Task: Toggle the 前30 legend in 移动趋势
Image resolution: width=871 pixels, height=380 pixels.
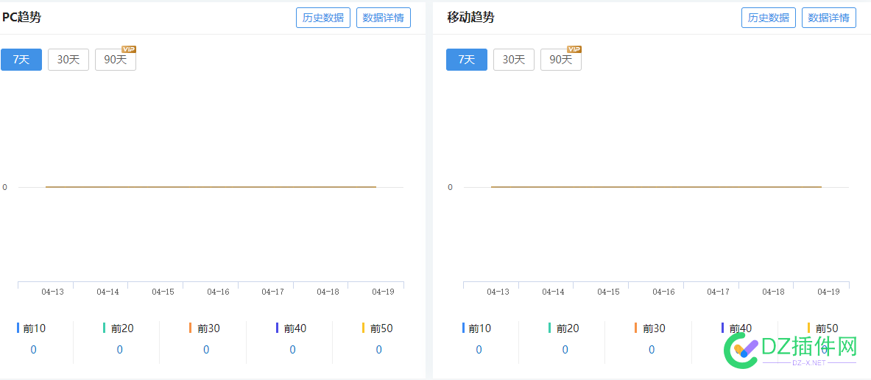Action: point(650,328)
